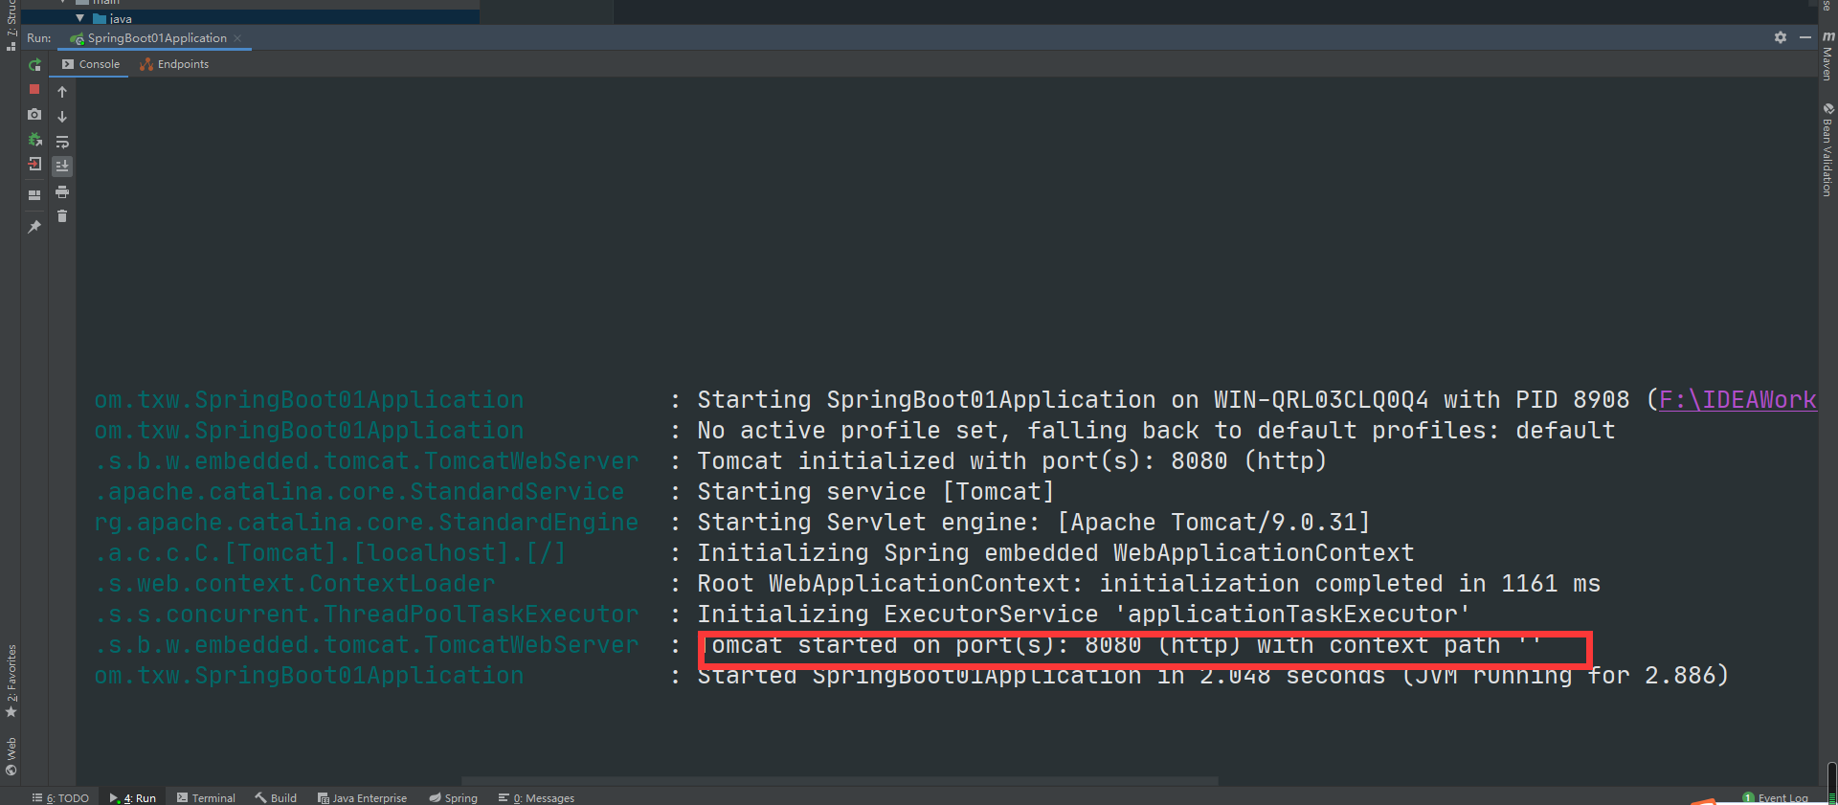Click the Exit icon with red arrow
The image size is (1838, 805).
[34, 164]
